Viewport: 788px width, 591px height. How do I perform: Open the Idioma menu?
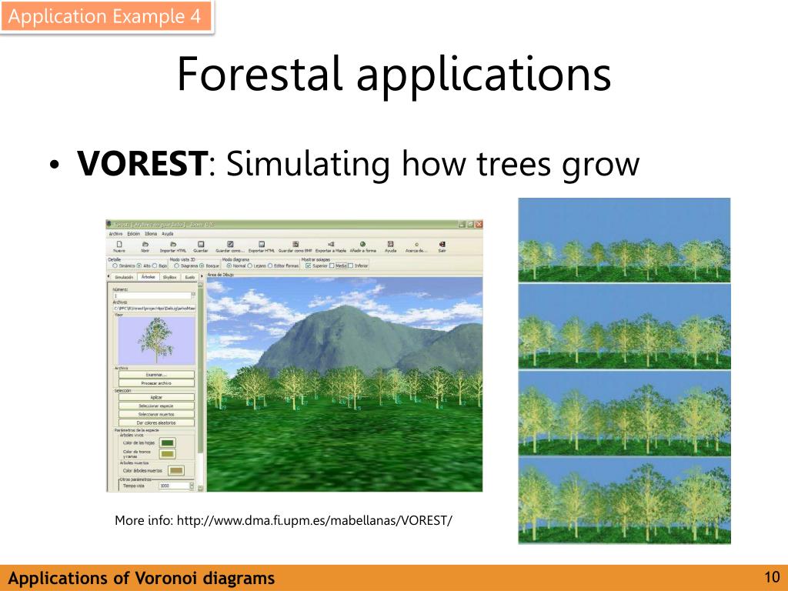151,234
